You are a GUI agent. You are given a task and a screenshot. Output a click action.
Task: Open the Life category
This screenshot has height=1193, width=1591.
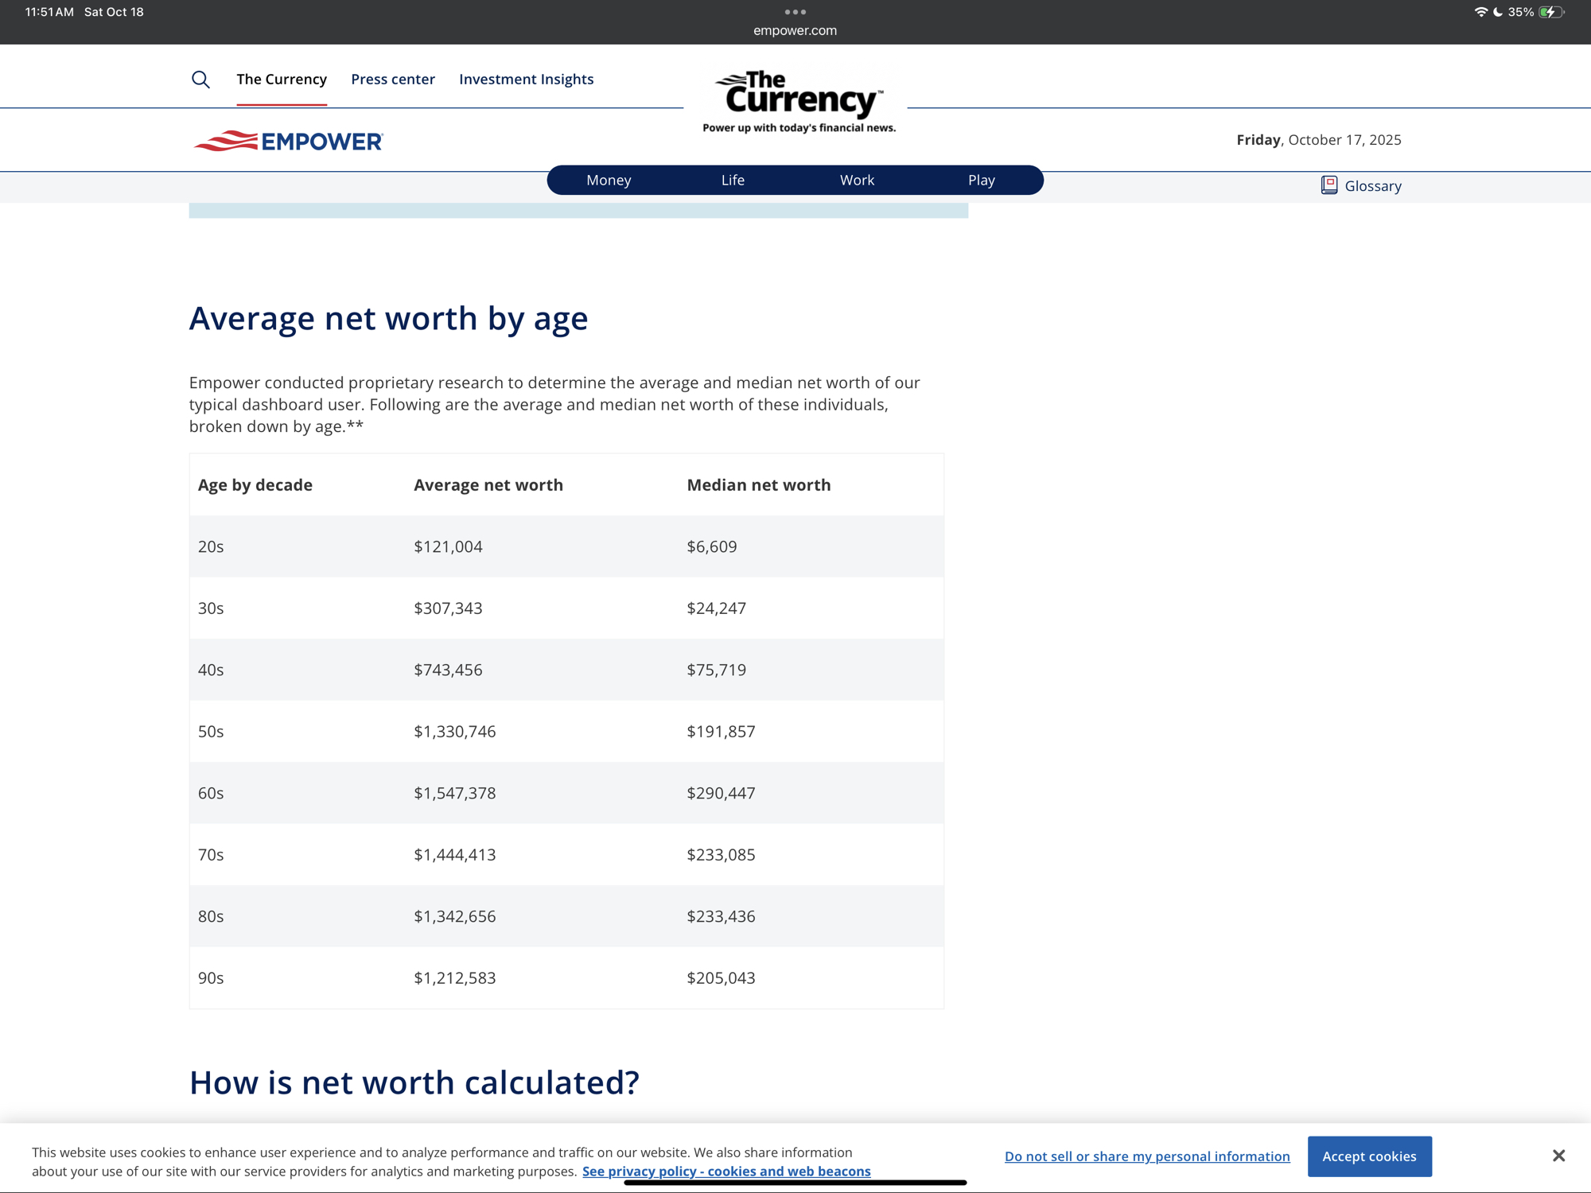(733, 180)
